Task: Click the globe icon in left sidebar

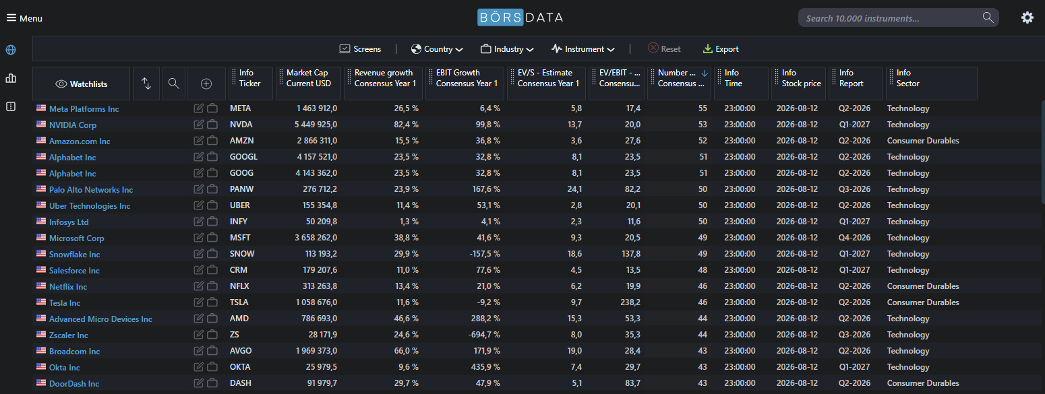Action: [x=10, y=50]
